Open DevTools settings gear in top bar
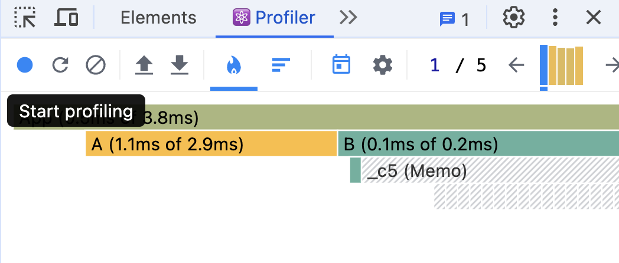 click(x=514, y=18)
